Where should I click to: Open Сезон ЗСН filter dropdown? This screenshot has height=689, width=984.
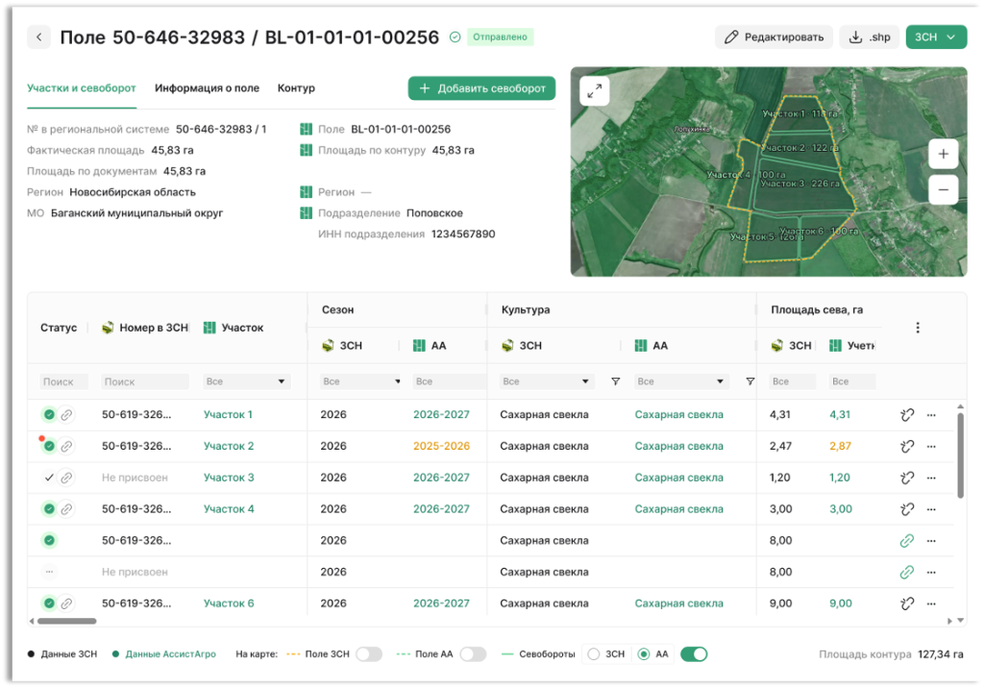361,381
